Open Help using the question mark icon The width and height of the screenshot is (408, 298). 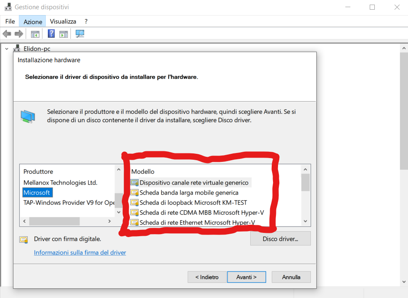click(x=51, y=34)
